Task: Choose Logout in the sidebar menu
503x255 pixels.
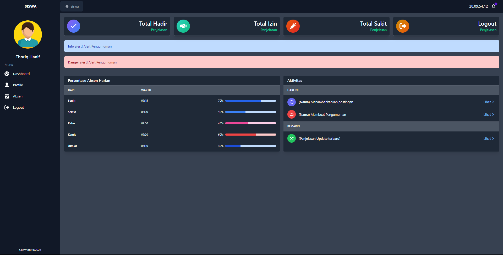Action: 18,108
